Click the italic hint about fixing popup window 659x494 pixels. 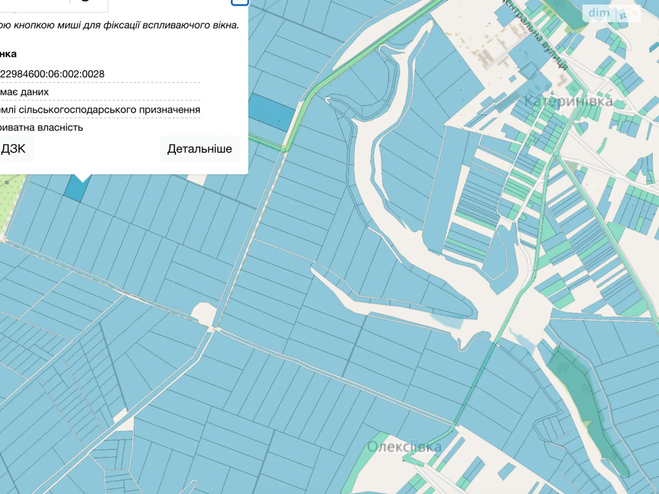pyautogui.click(x=119, y=25)
